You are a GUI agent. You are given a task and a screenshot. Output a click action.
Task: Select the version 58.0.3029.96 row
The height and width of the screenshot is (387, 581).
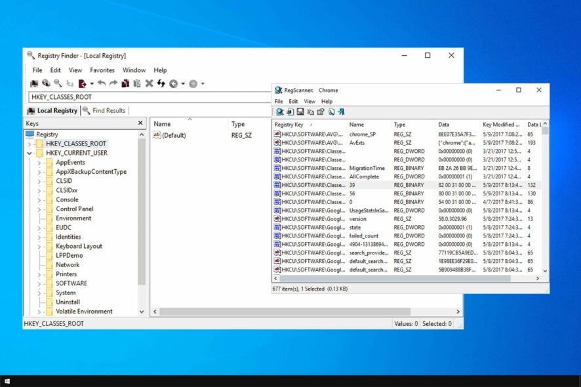coord(407,219)
